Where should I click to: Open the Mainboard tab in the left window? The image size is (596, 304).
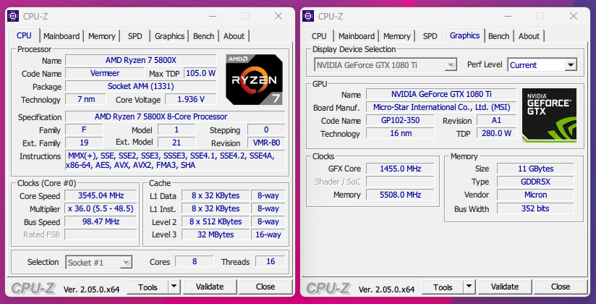[61, 36]
